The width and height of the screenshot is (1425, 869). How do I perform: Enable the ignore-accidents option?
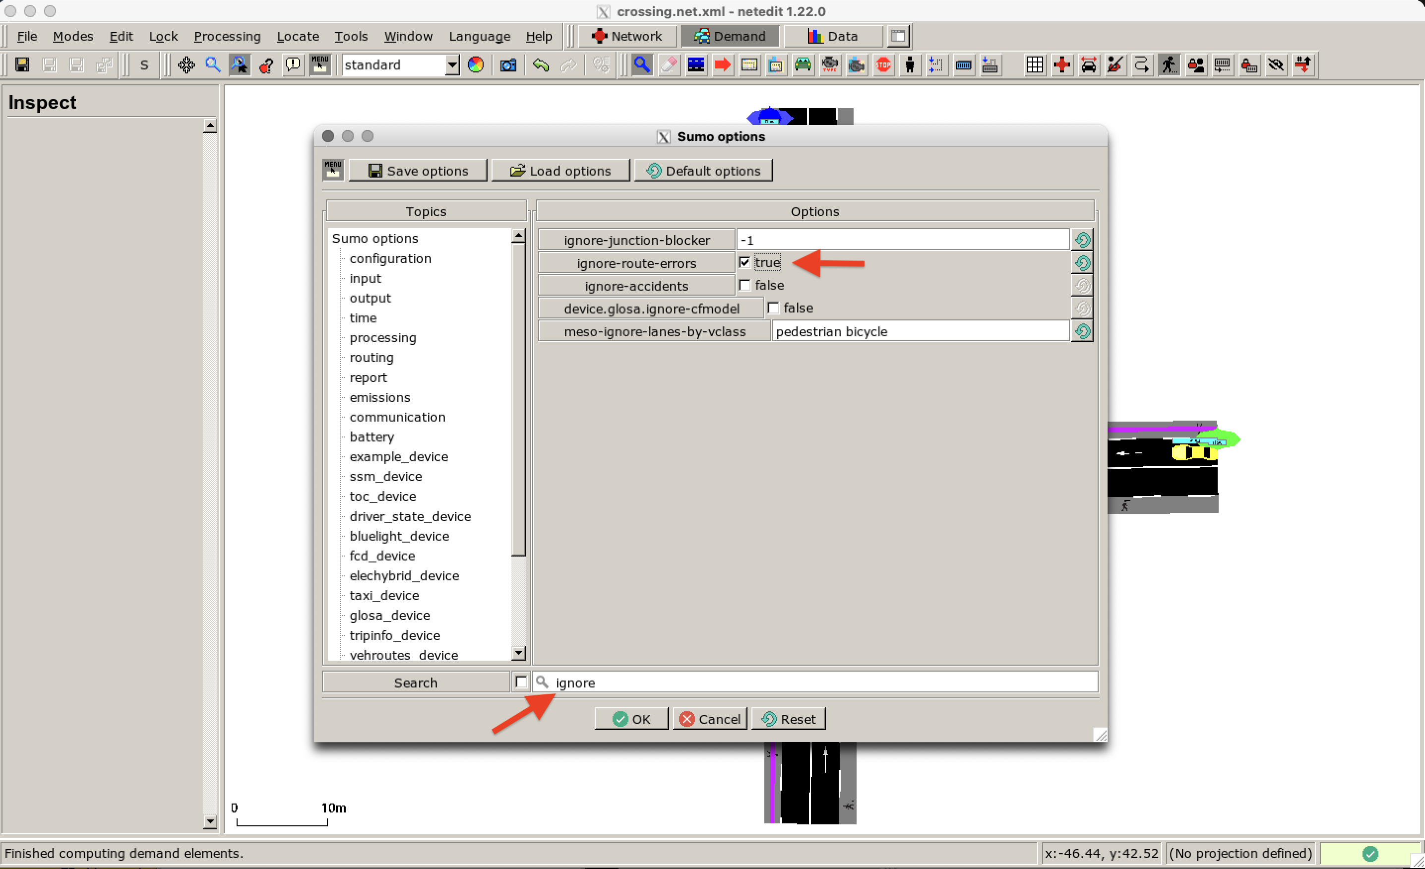(x=745, y=285)
